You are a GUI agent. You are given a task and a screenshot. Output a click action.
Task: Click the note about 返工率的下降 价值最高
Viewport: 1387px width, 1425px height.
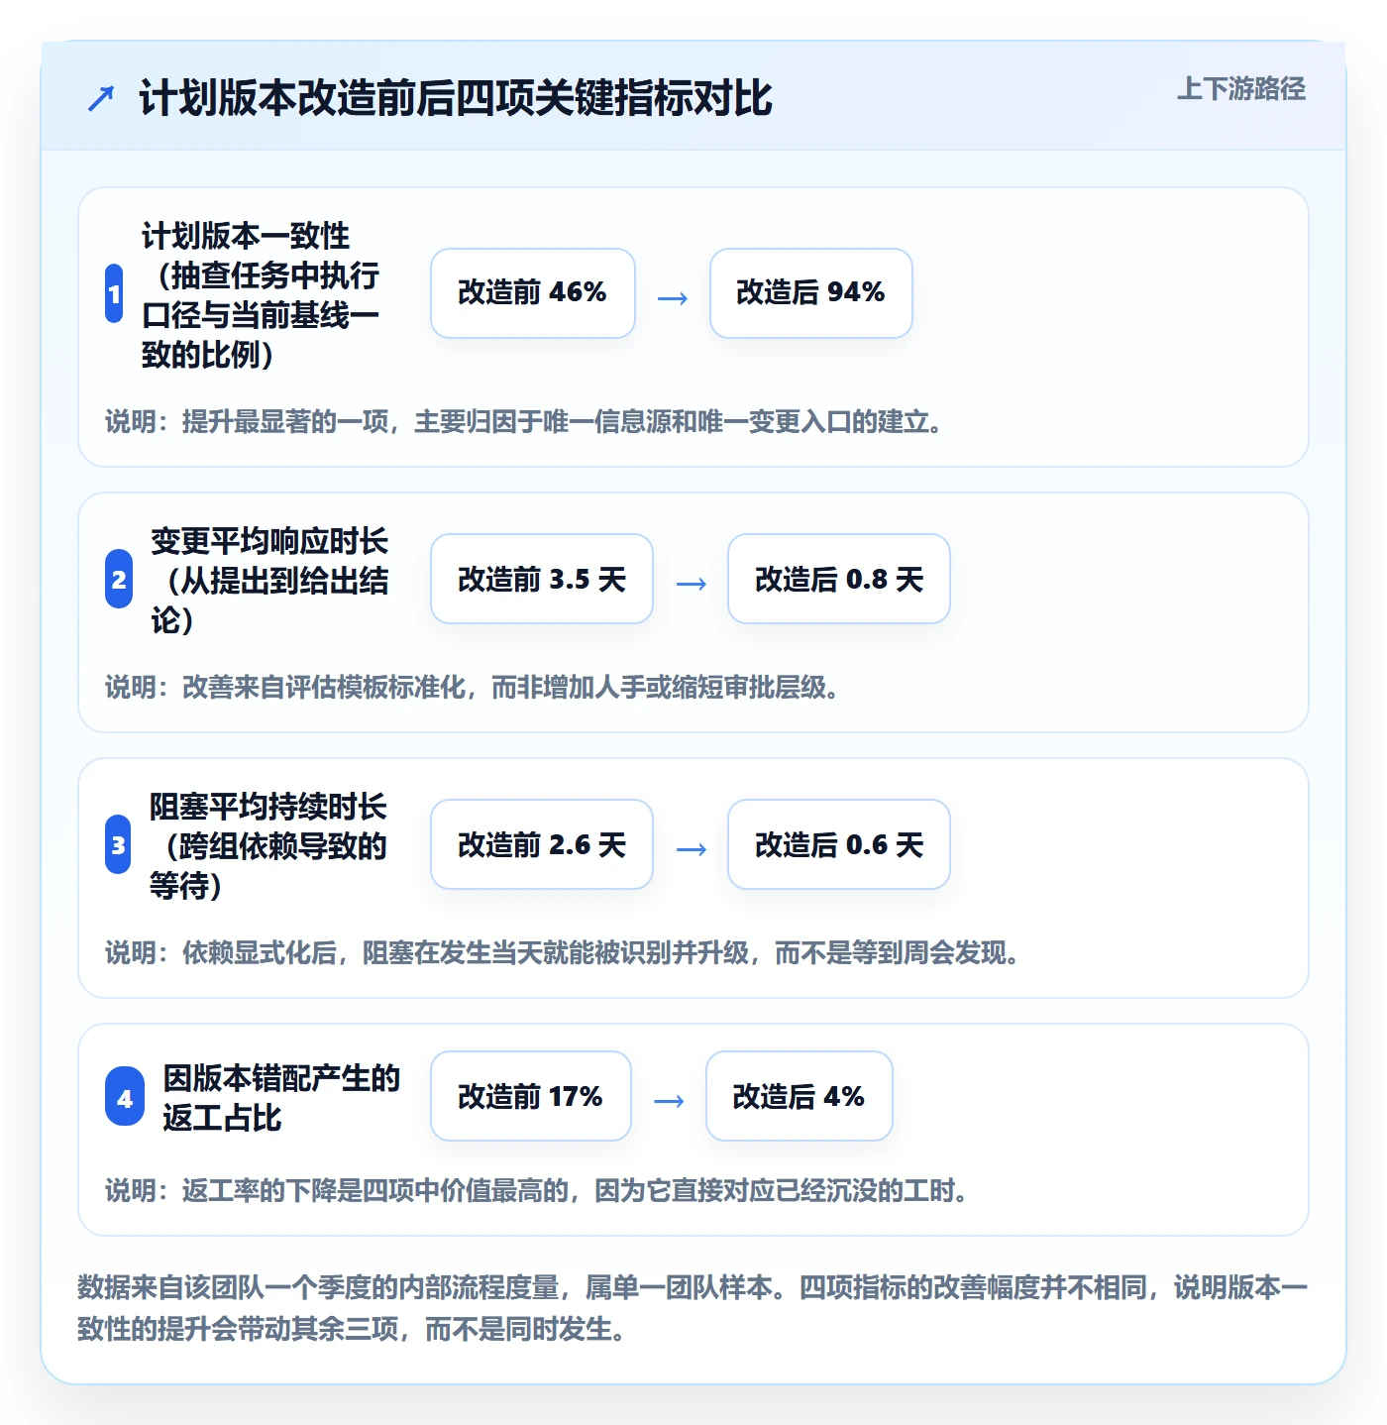[x=537, y=1190]
